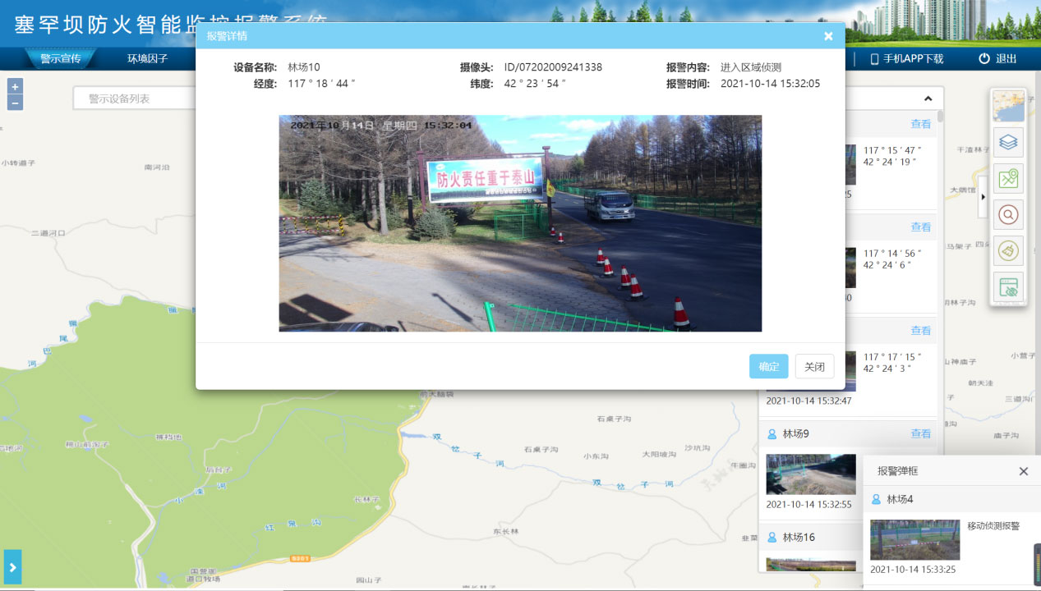Collapse the alarm list with up chevron

tap(928, 98)
